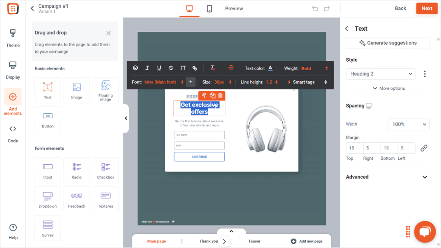Viewport: 441px width, 248px height.
Task: Open text alignment options
Action: [x=231, y=68]
